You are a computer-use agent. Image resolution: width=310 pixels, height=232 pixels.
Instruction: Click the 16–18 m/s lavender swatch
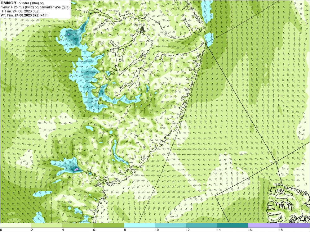[x=263, y=225]
